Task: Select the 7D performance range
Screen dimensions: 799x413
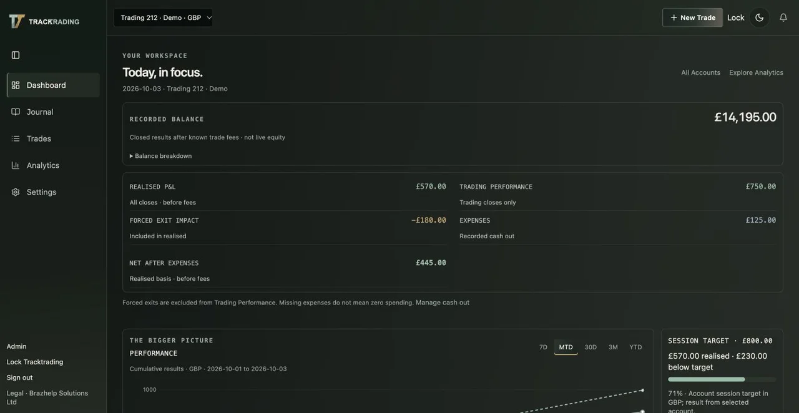Action: [543, 347]
